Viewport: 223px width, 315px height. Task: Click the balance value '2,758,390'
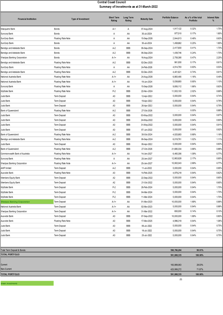pos(177,58)
